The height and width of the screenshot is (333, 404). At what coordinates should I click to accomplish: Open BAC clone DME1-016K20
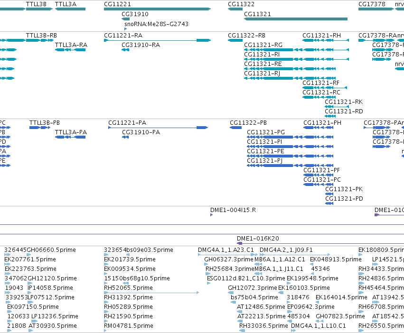pyautogui.click(x=258, y=239)
